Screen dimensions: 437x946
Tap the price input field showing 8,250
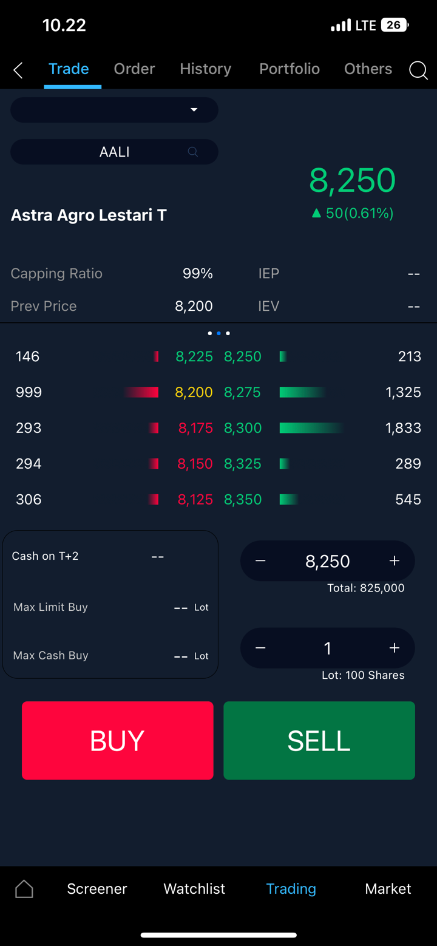click(328, 561)
